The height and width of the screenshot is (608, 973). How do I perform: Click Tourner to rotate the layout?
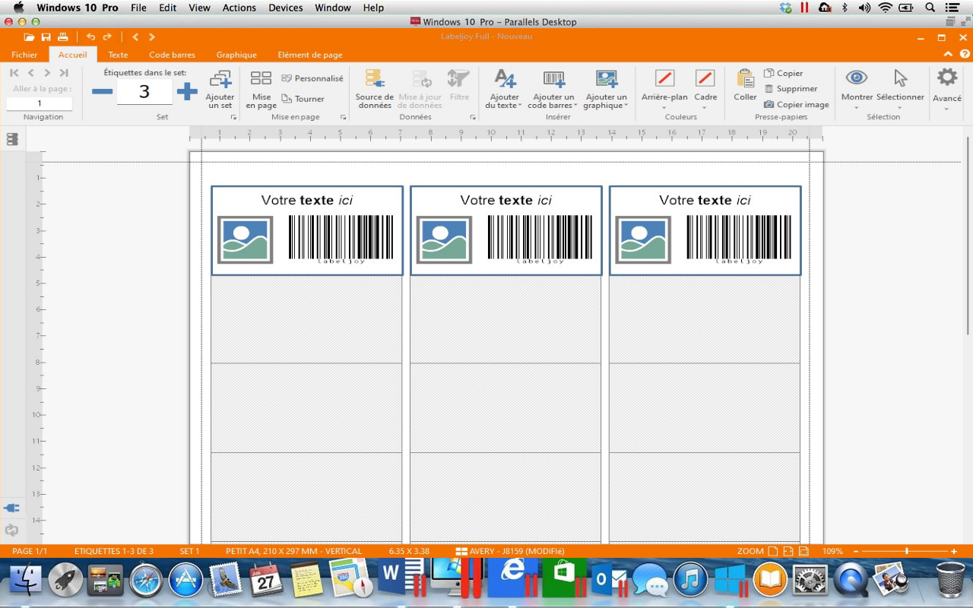(303, 99)
